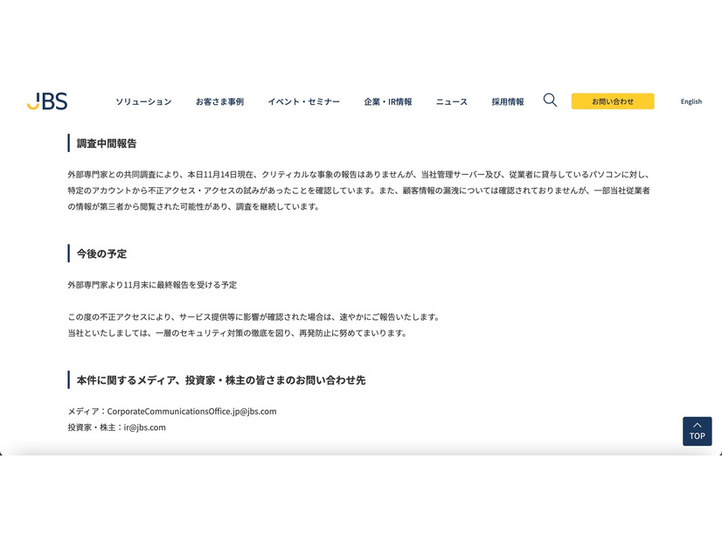Select ニュース from the navigation
Viewport: 722px width, 542px height.
451,101
